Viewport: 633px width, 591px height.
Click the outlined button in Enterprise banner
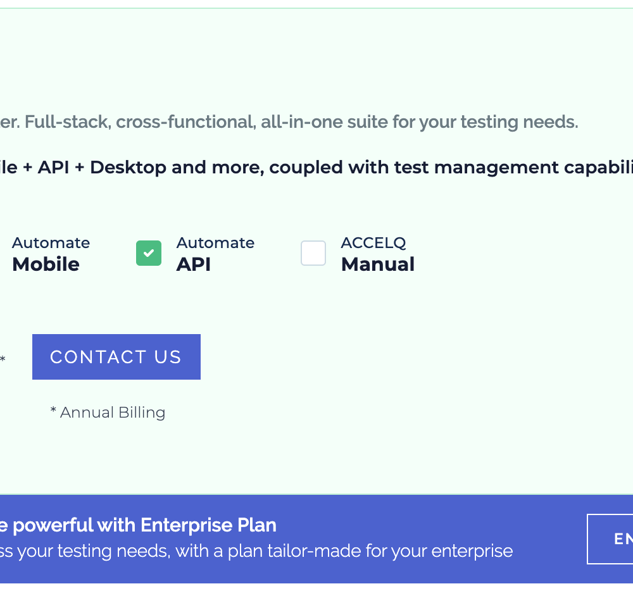pos(611,538)
